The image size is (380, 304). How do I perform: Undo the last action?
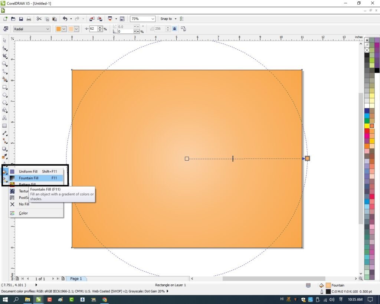click(x=65, y=19)
